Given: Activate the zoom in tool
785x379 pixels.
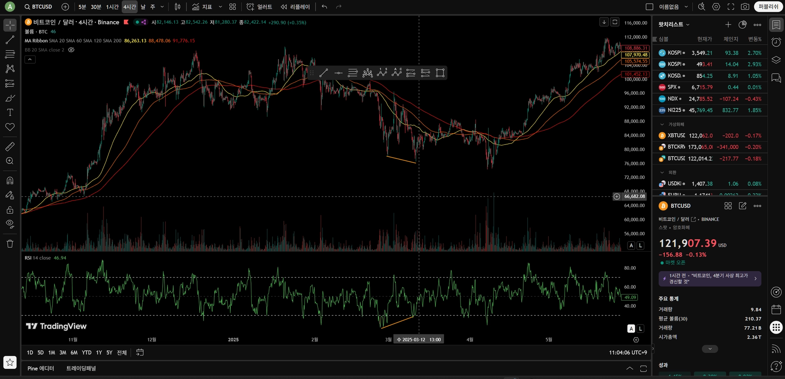Looking at the screenshot, I should 10,161.
